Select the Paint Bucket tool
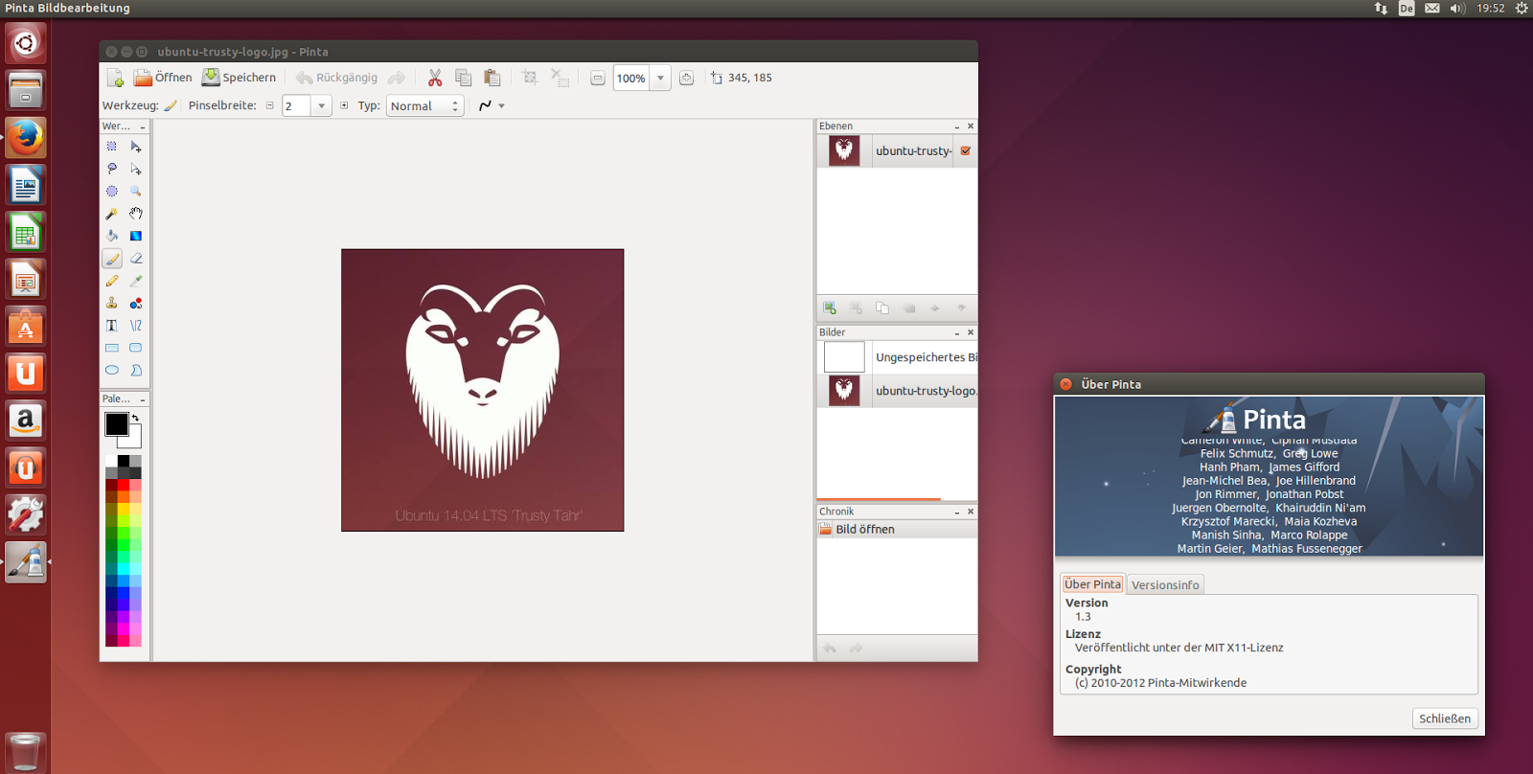 click(x=112, y=236)
